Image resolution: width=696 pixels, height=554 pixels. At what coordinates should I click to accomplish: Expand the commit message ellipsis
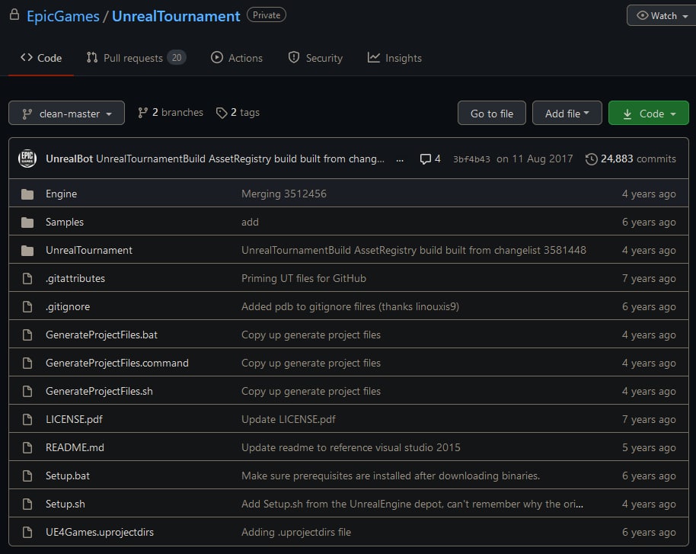coord(401,159)
